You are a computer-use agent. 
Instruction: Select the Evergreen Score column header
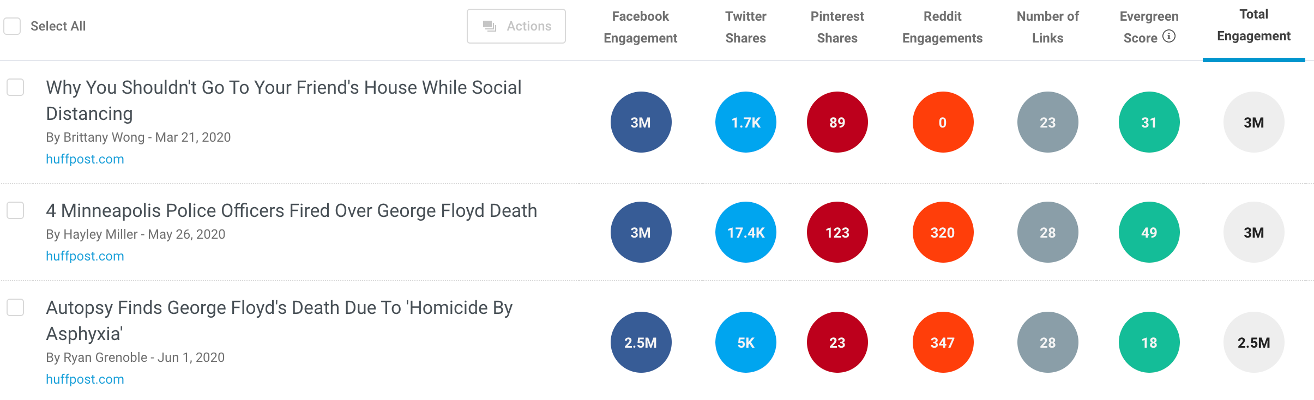pos(1148,27)
